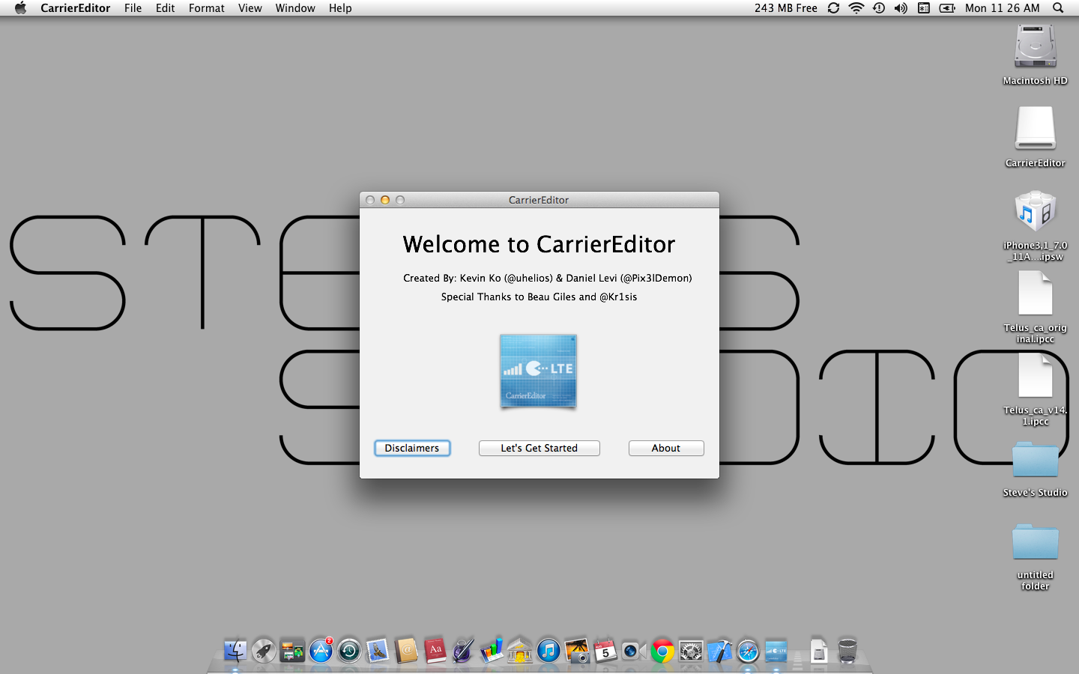Screen dimensions: 1079x674
Task: Open Safari from the Dock
Action: [748, 650]
